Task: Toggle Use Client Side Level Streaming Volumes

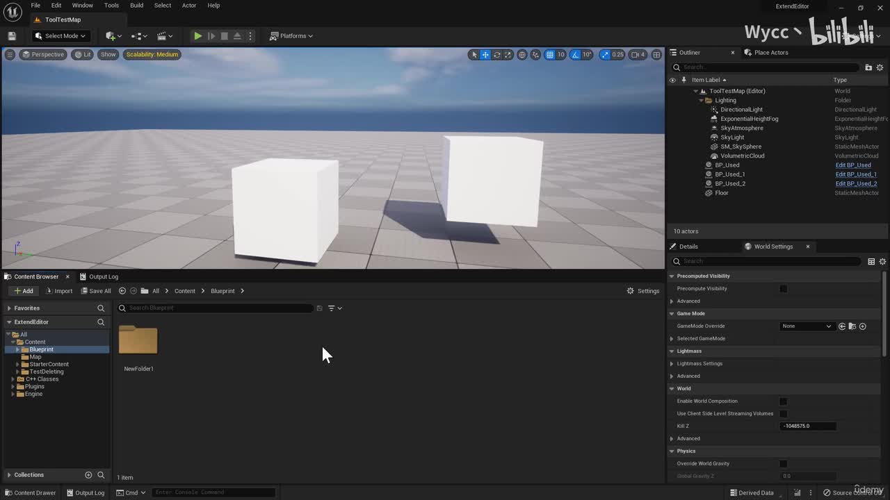Action: click(x=784, y=414)
